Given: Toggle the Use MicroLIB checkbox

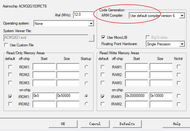Looking at the screenshot, I should click(x=103, y=37).
